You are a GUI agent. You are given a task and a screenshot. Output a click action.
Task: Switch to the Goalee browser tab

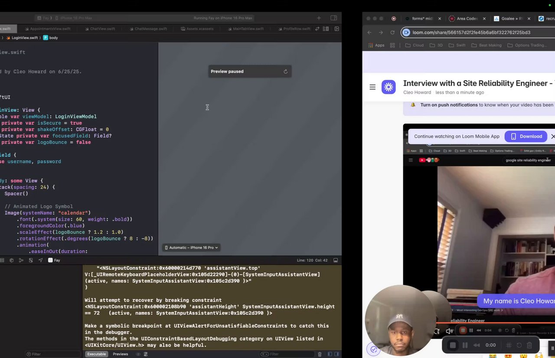pyautogui.click(x=513, y=19)
